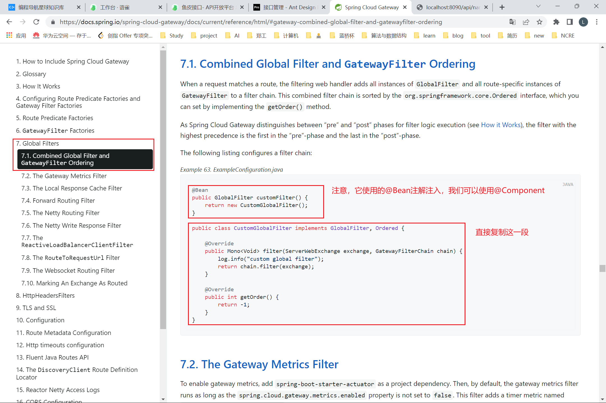Screen dimensions: 606x403
Task: Click the site lock icon
Action: (x=52, y=22)
